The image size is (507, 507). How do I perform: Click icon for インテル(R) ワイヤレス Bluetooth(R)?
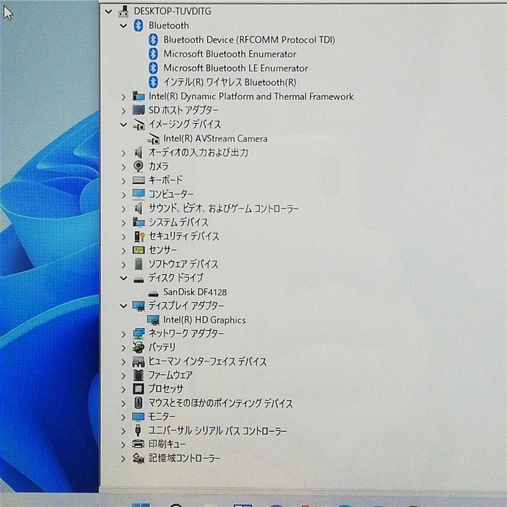click(x=153, y=82)
